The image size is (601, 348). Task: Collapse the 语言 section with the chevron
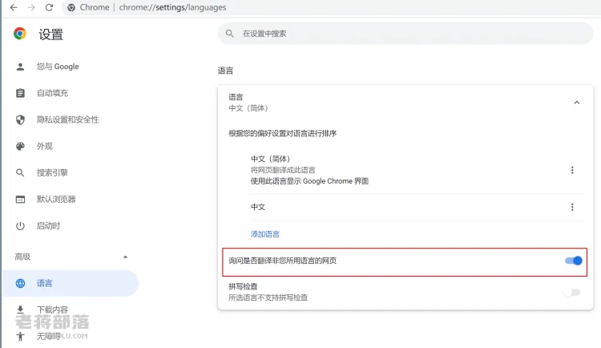[x=576, y=103]
